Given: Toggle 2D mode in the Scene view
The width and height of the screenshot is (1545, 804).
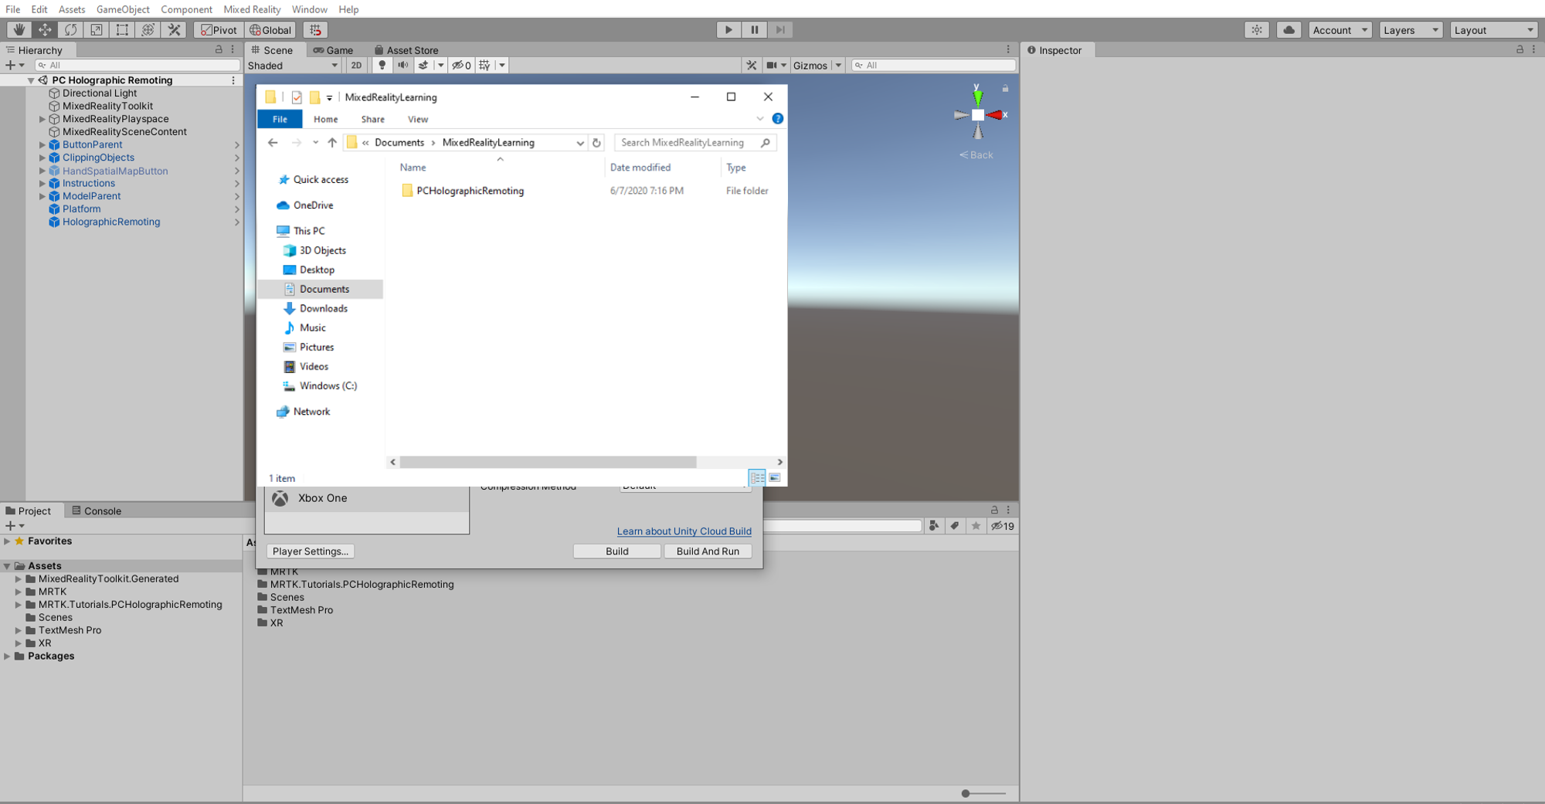Looking at the screenshot, I should 355,65.
